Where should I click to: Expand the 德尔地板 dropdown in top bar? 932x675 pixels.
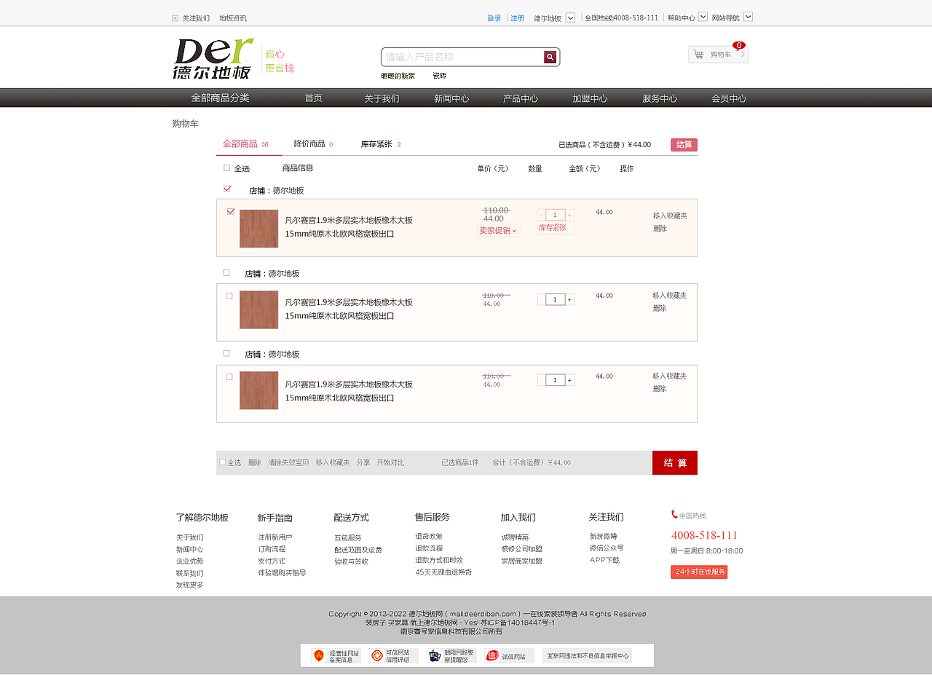click(570, 17)
